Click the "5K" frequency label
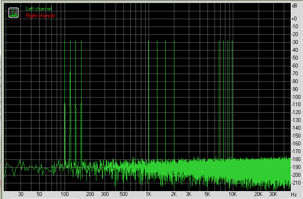303x199 pixels. [x=207, y=194]
